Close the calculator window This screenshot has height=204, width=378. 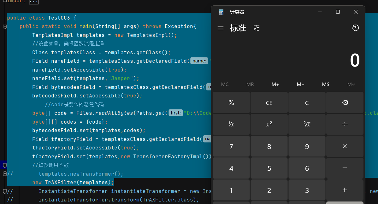356,12
